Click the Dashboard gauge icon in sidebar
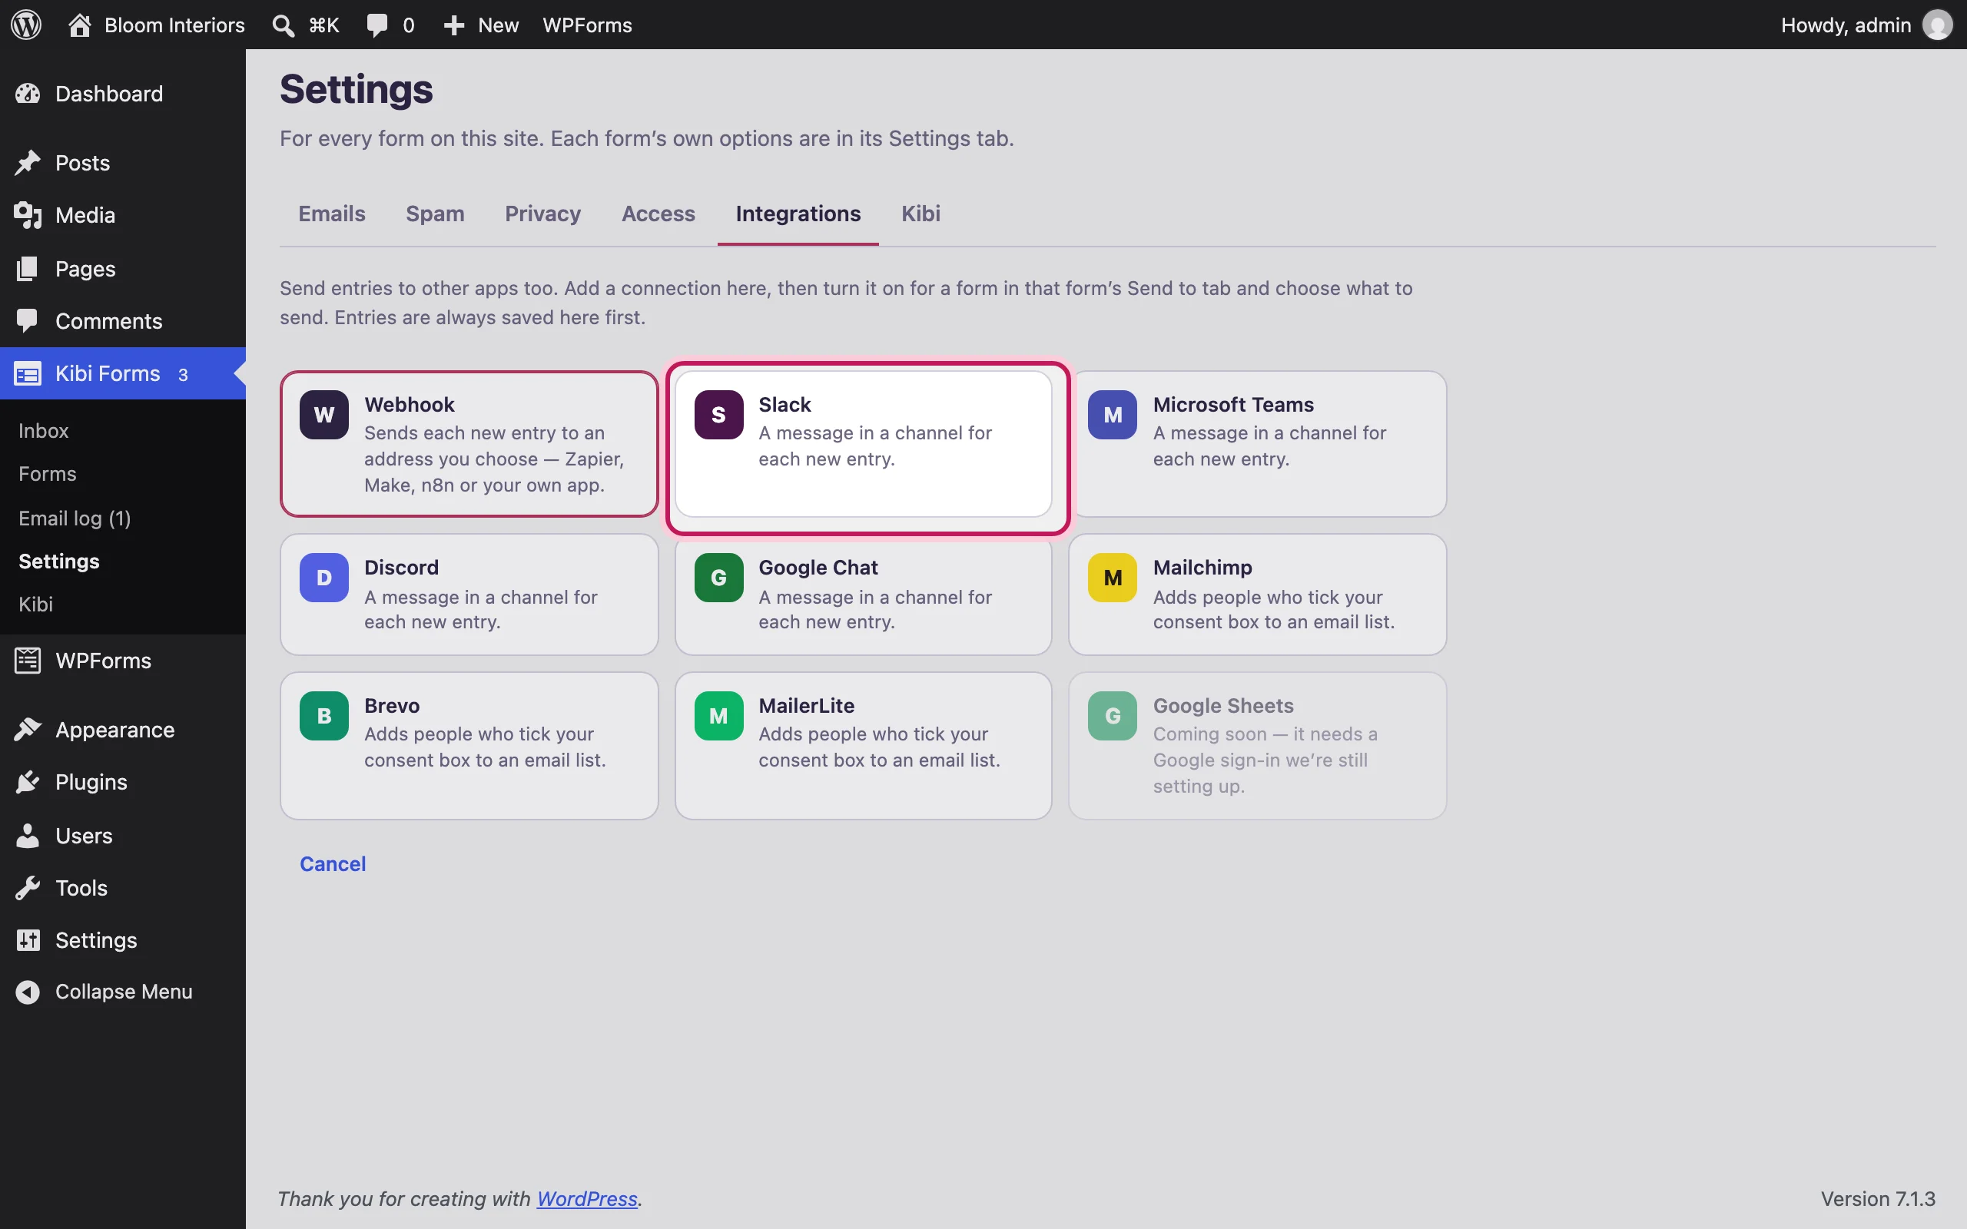The height and width of the screenshot is (1229, 1967). point(28,94)
